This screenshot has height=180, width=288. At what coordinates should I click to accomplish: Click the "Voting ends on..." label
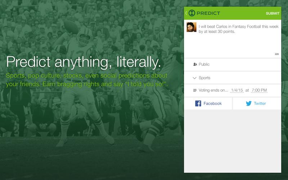click(213, 90)
